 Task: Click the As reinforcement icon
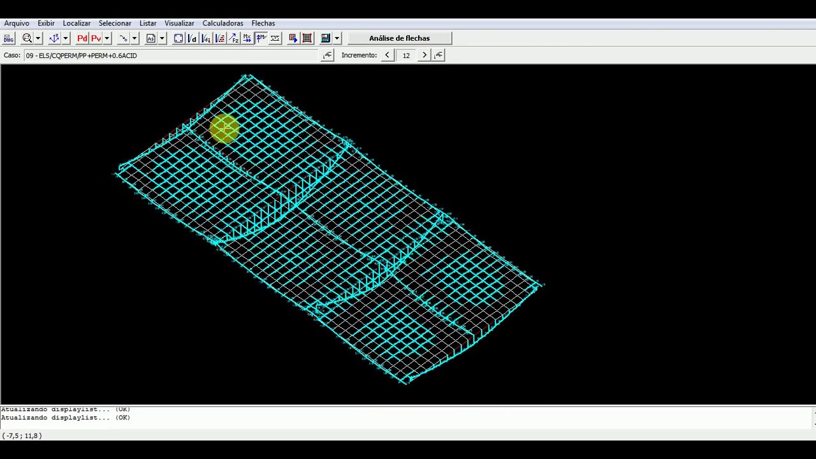[x=150, y=38]
